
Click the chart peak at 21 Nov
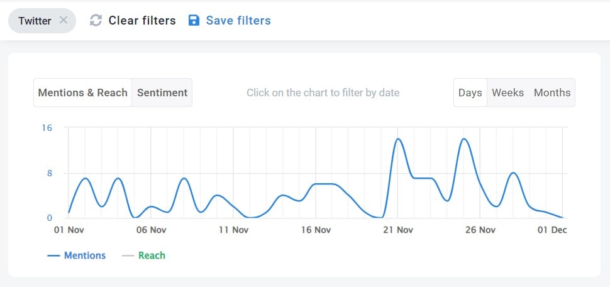pos(397,139)
